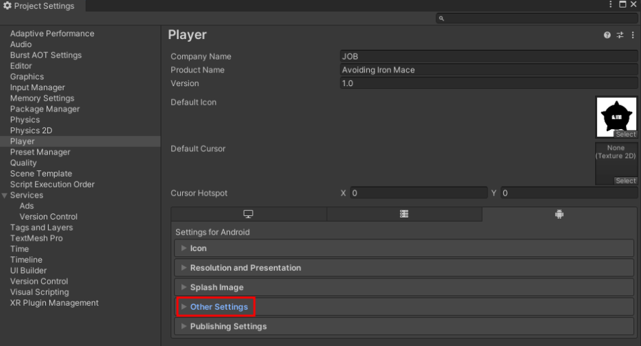Open Package Manager settings

(45, 109)
